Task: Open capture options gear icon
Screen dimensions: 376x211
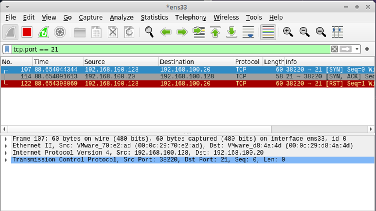Action: [60, 32]
